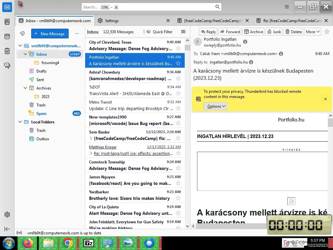This screenshot has width=333, height=250.
Task: Click the message body vertical scrollbar thumb
Action: (x=330, y=122)
